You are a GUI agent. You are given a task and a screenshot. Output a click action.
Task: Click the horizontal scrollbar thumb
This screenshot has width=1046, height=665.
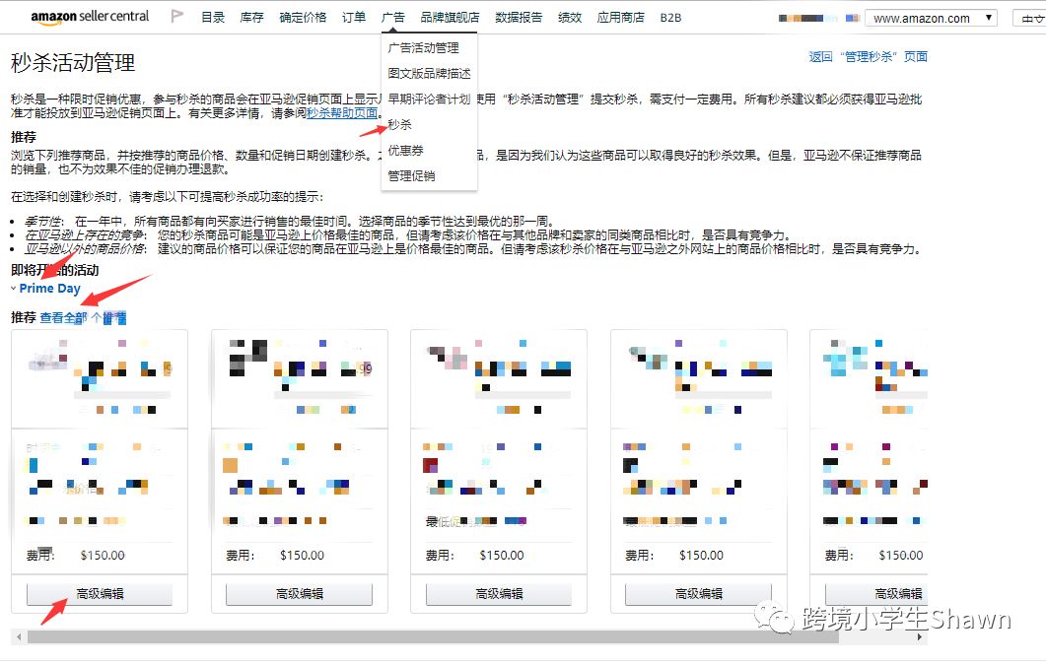[432, 637]
